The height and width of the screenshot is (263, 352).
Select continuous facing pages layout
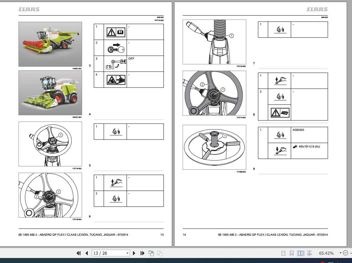(309, 253)
